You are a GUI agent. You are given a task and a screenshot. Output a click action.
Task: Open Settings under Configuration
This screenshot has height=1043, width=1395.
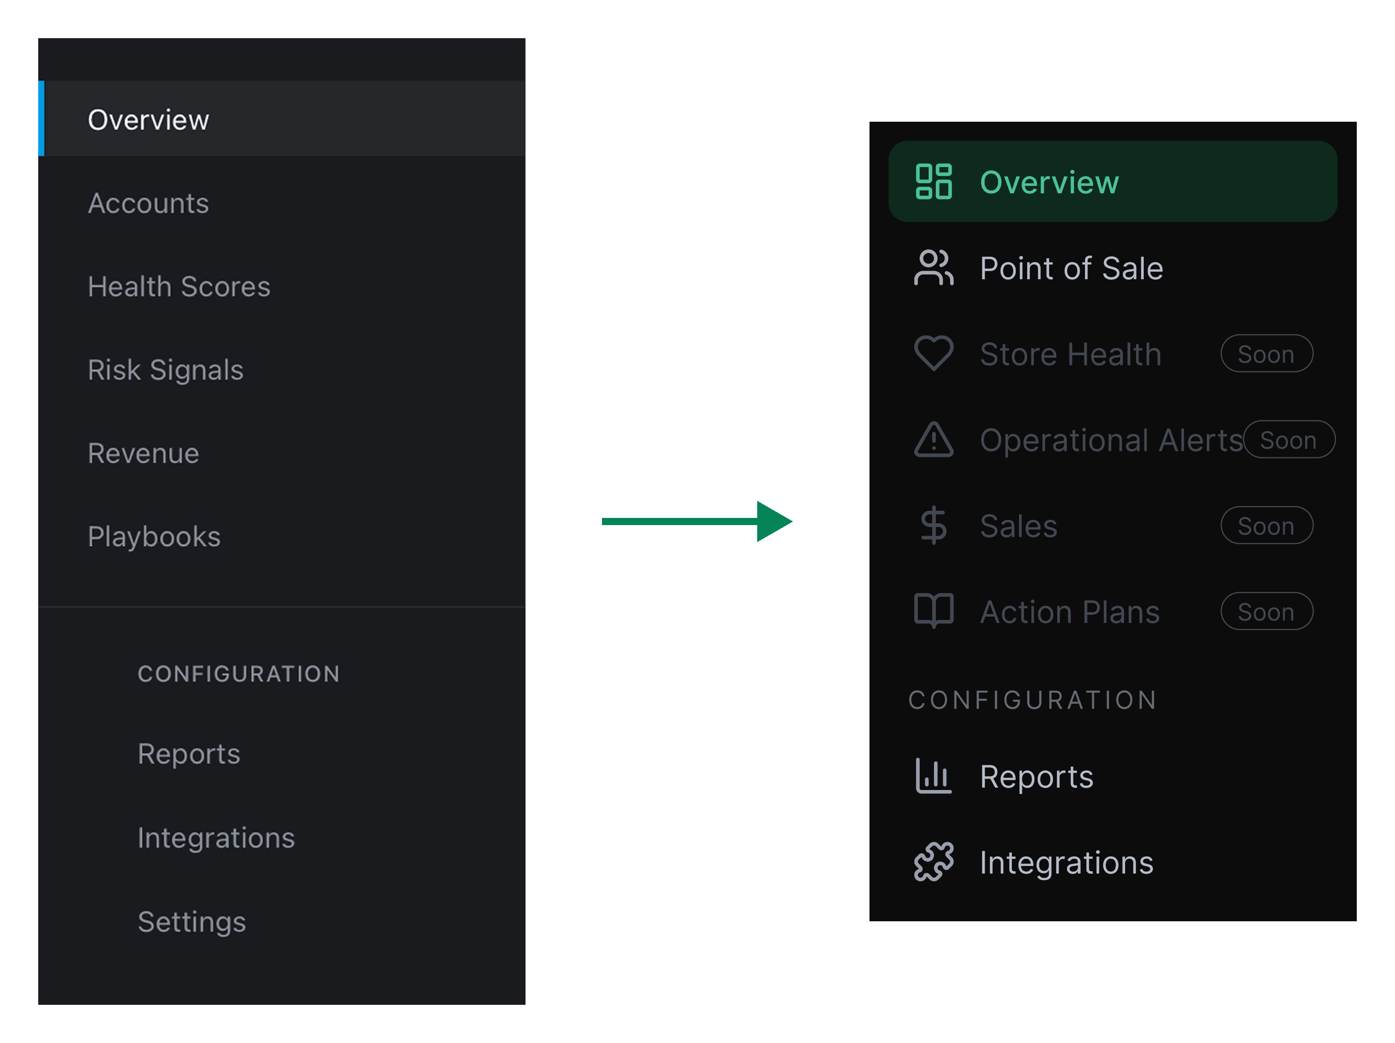(x=192, y=921)
